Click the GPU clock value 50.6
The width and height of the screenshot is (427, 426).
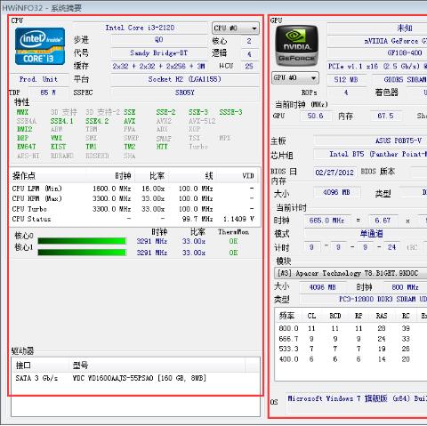315,116
